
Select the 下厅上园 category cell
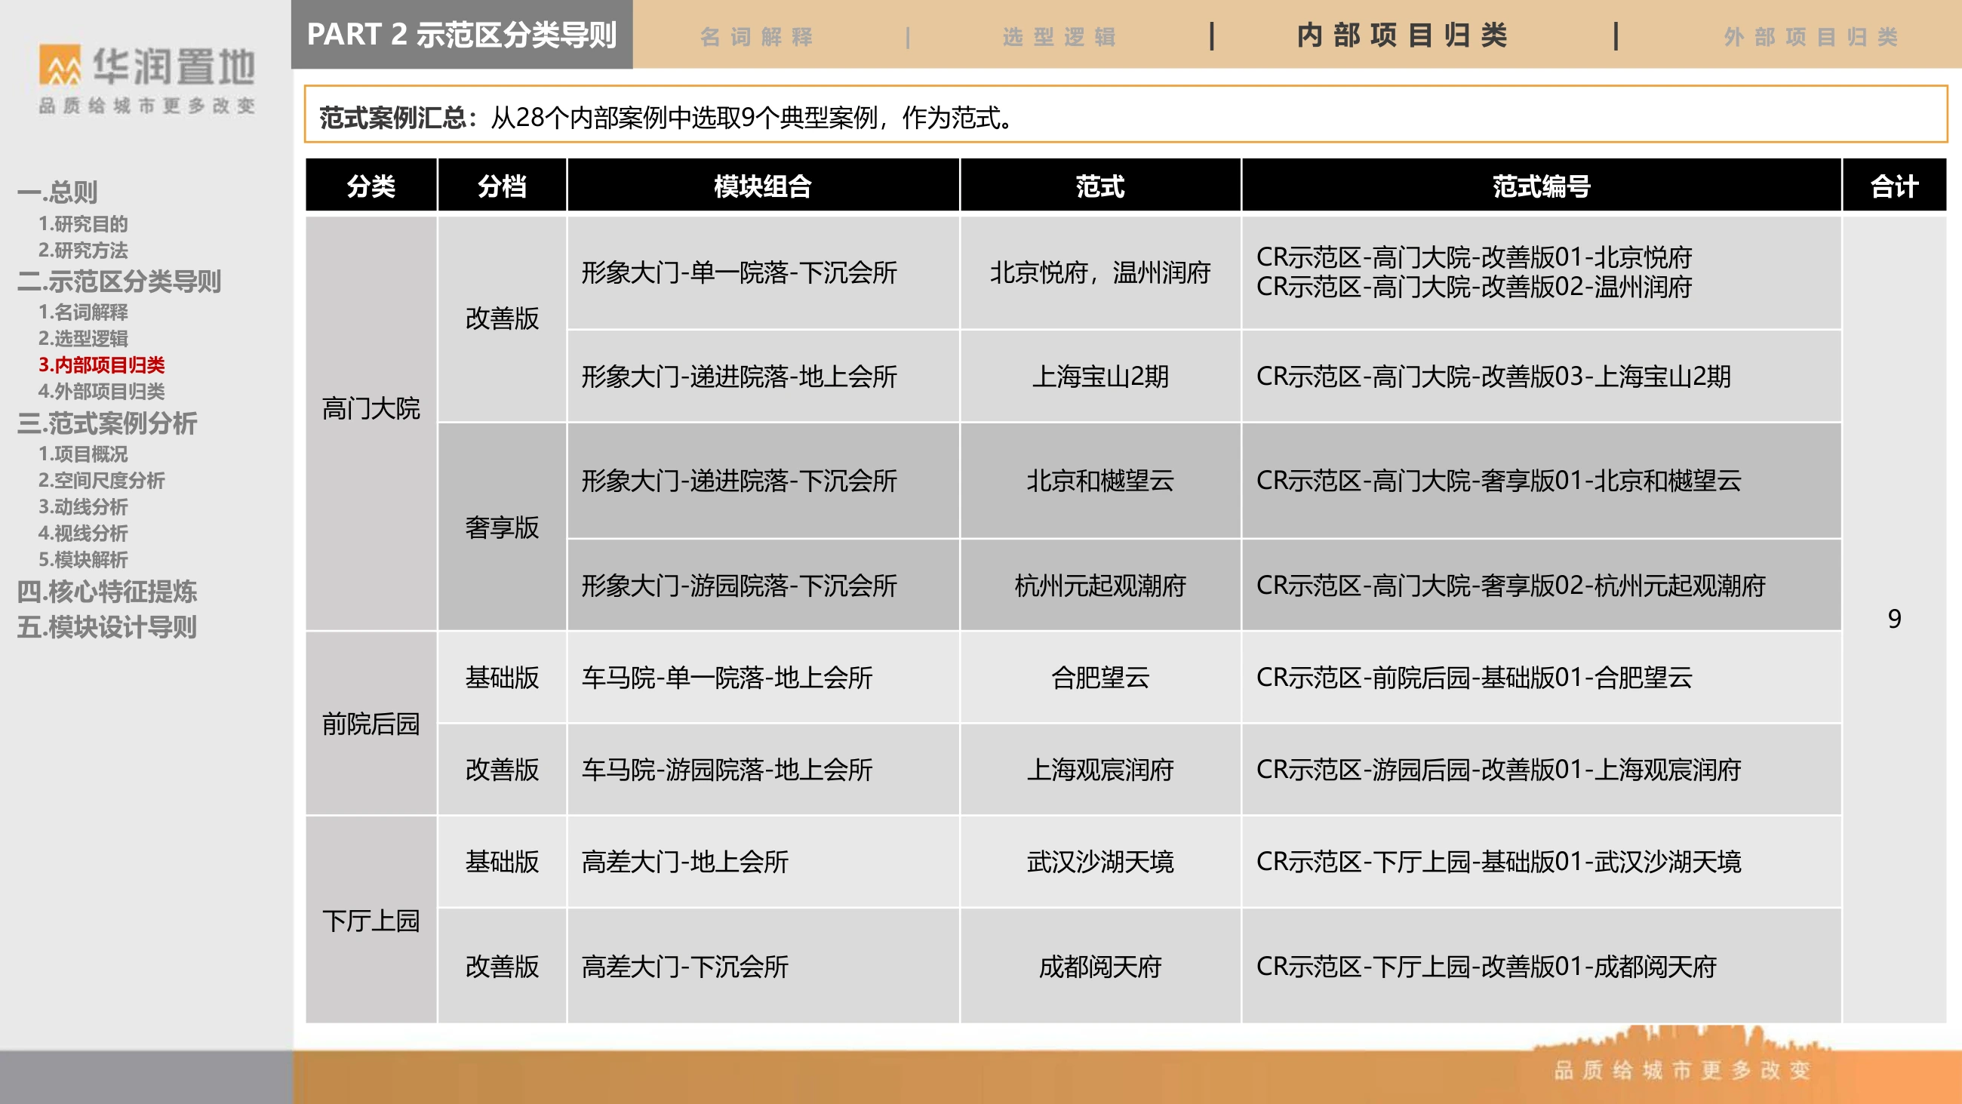click(x=371, y=920)
